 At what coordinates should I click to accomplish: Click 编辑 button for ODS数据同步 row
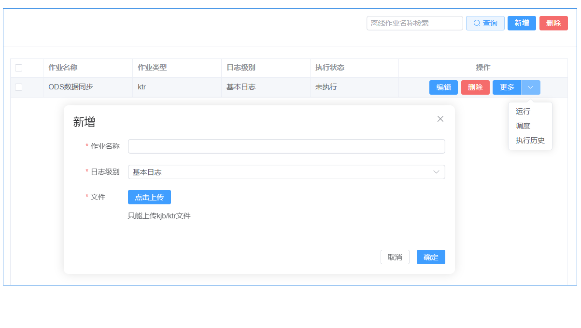443,87
